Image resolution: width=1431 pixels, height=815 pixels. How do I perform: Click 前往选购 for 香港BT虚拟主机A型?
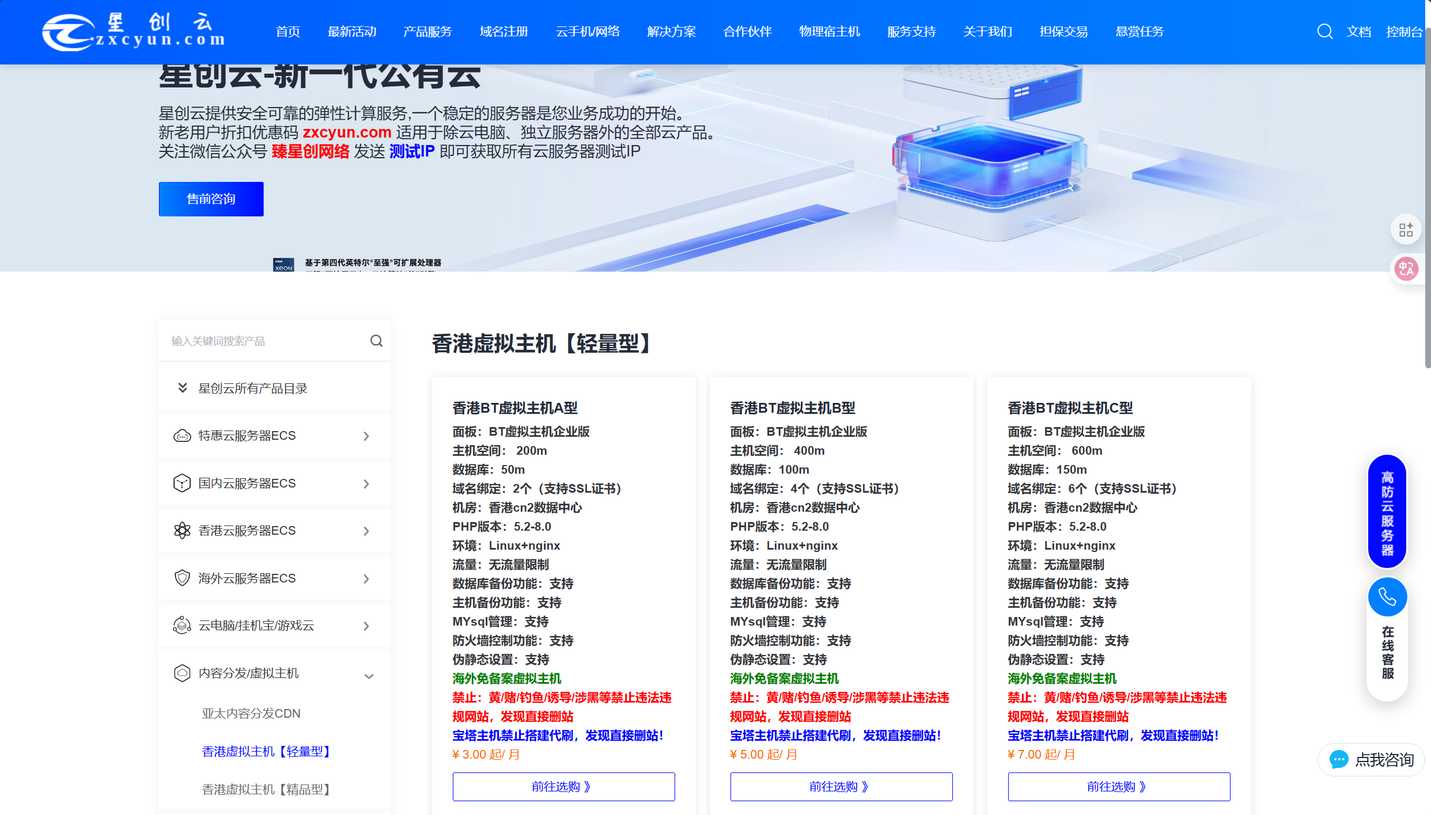click(563, 787)
